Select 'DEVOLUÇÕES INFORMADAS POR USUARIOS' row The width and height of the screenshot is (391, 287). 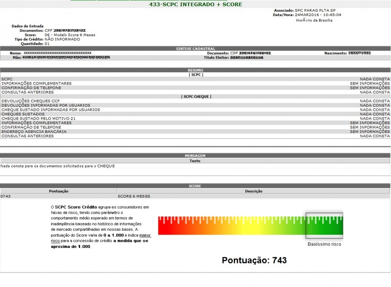(x=195, y=105)
